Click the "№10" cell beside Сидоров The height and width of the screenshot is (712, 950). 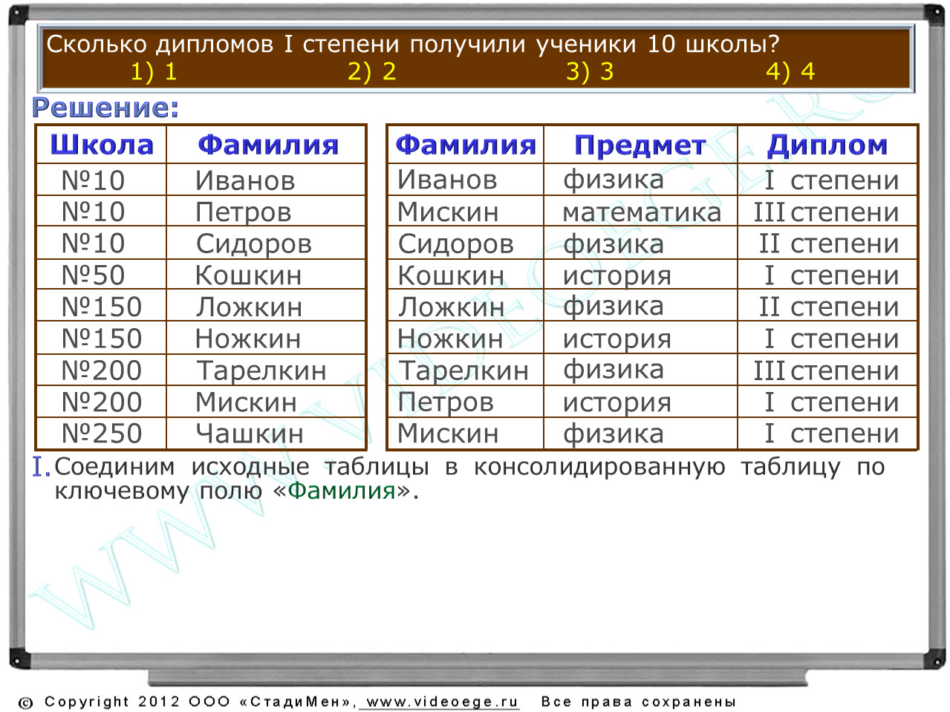point(93,244)
